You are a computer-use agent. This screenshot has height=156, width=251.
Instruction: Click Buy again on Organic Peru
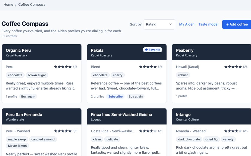tap(28, 96)
